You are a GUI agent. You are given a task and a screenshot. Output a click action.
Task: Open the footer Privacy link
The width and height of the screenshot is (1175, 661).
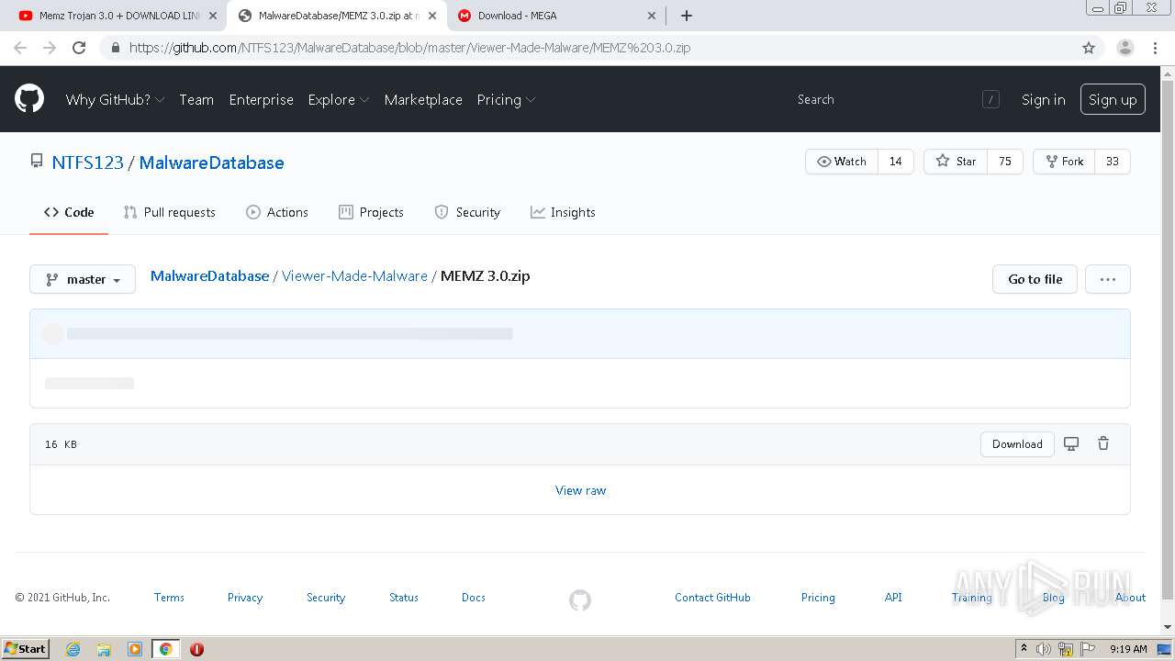coord(245,598)
